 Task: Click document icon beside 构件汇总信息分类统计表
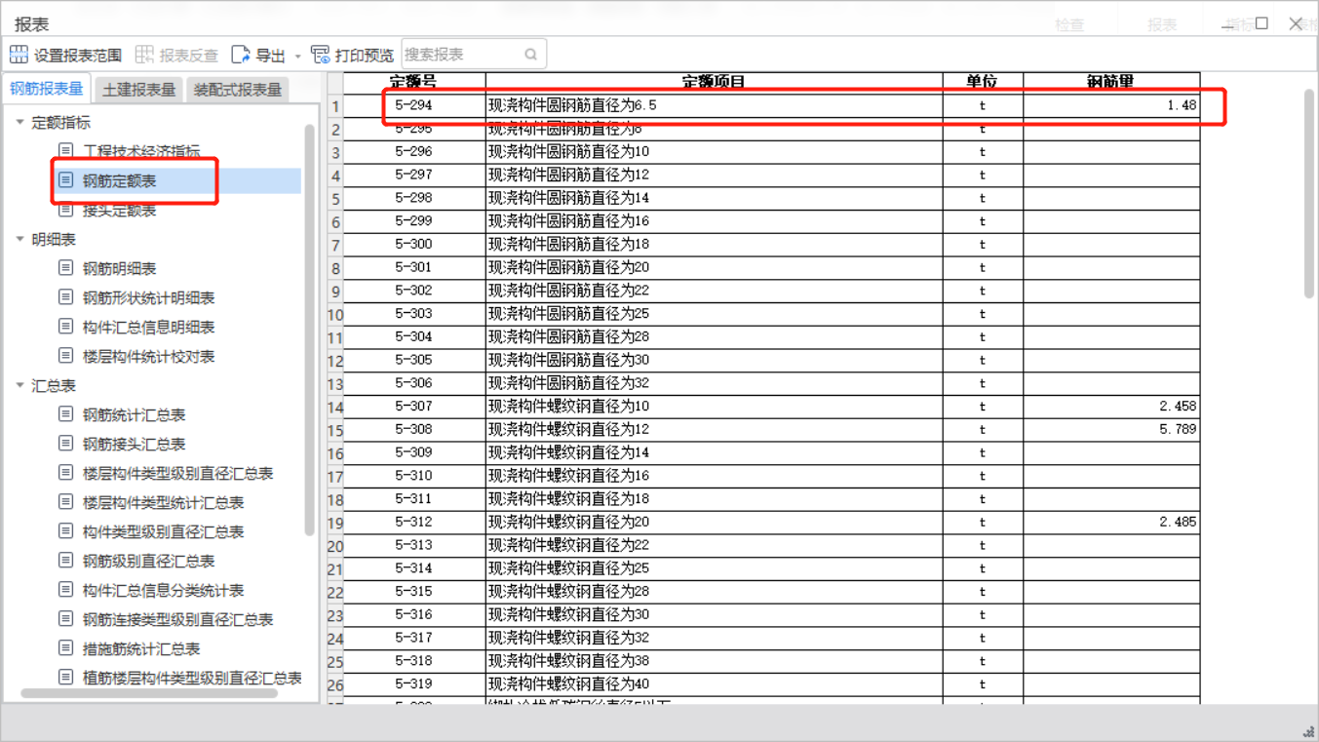point(65,589)
